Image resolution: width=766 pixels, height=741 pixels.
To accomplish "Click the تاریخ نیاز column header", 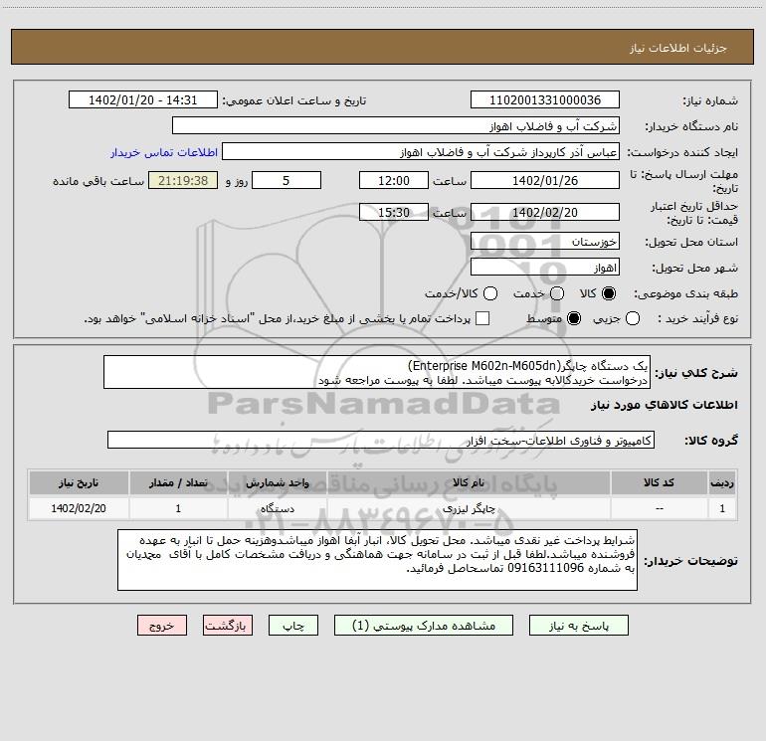I will coord(79,482).
